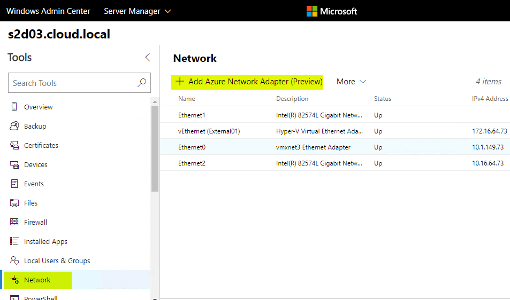
Task: Open the Events log icon
Action: click(x=14, y=184)
